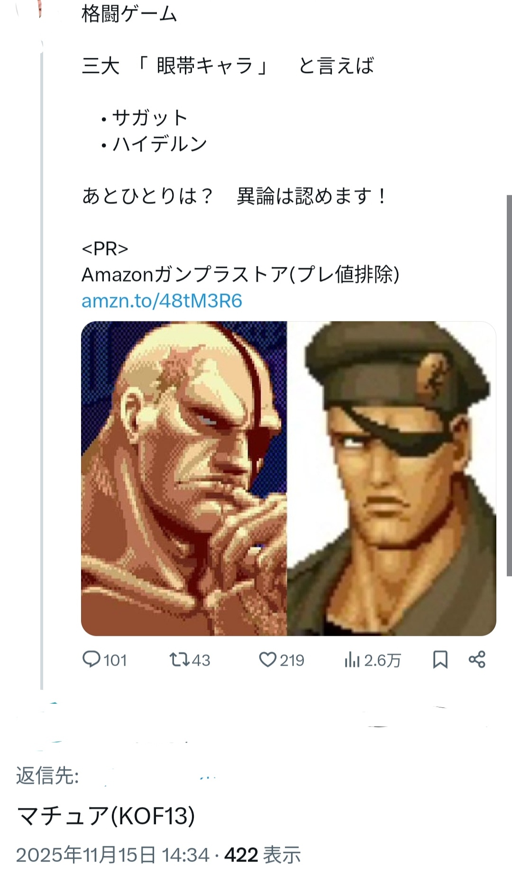Screen dimensions: 512x872
Task: Open the amzn.to/48tM3R6 link
Action: [x=162, y=301]
